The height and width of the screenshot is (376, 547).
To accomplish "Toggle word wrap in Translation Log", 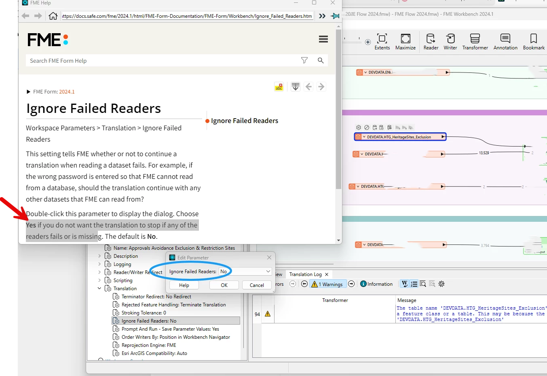I will coord(404,284).
